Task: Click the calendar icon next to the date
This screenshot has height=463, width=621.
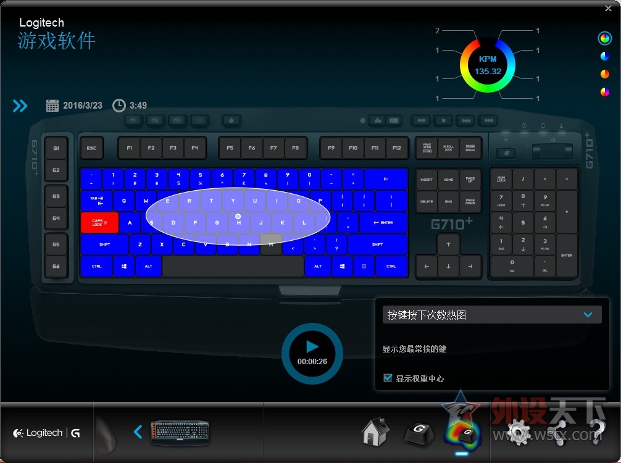Action: (51, 105)
